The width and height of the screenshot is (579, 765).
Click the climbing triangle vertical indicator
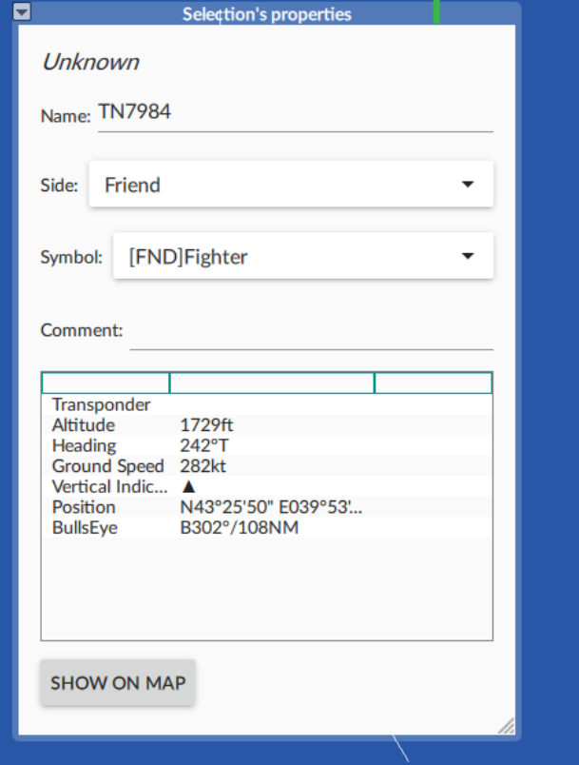tap(188, 486)
